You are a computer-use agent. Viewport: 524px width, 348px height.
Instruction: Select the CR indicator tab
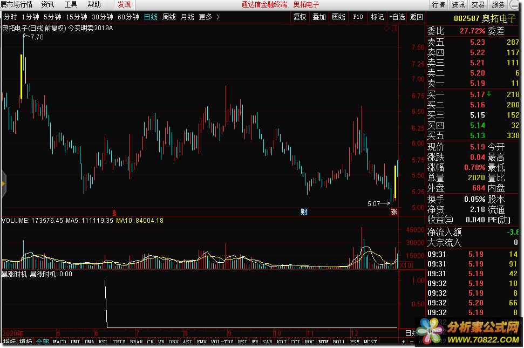point(150,342)
